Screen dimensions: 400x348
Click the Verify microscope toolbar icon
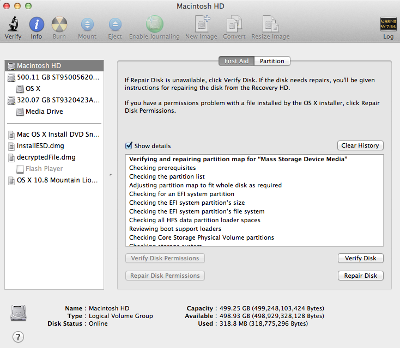tap(13, 25)
